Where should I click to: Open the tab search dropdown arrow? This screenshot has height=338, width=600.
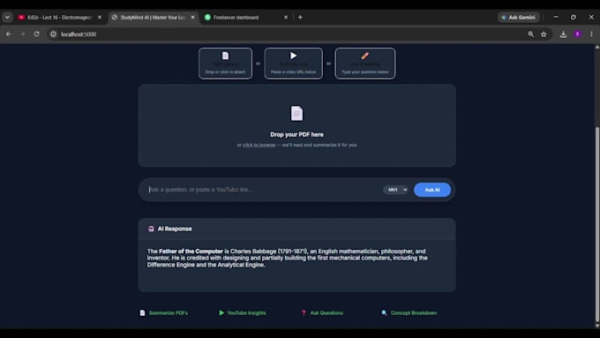tap(7, 18)
